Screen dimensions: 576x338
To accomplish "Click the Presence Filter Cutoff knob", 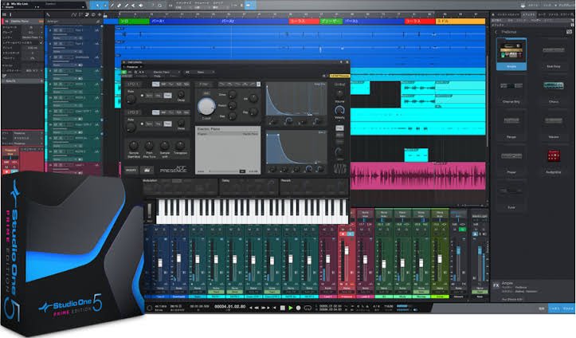I will pos(206,107).
